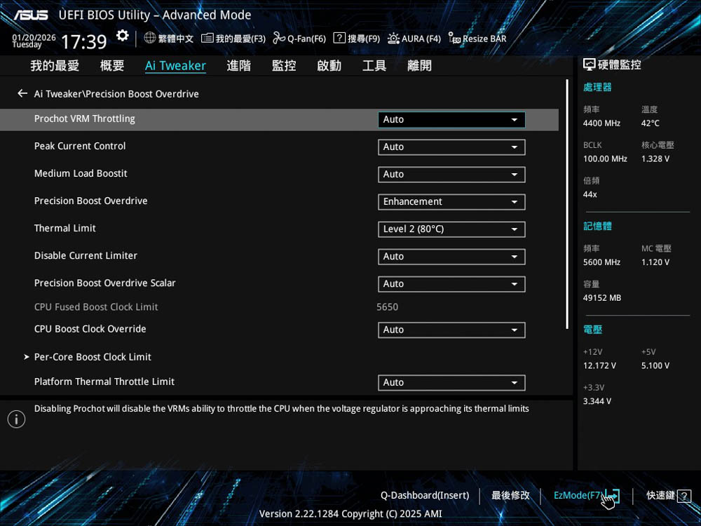Screen dimensions: 701x526
Task: Click the 最後修改 last modified button
Action: (x=510, y=495)
